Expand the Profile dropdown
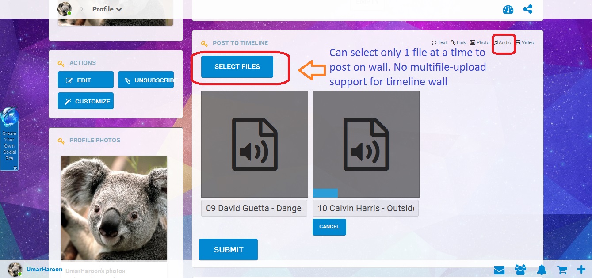 point(107,9)
